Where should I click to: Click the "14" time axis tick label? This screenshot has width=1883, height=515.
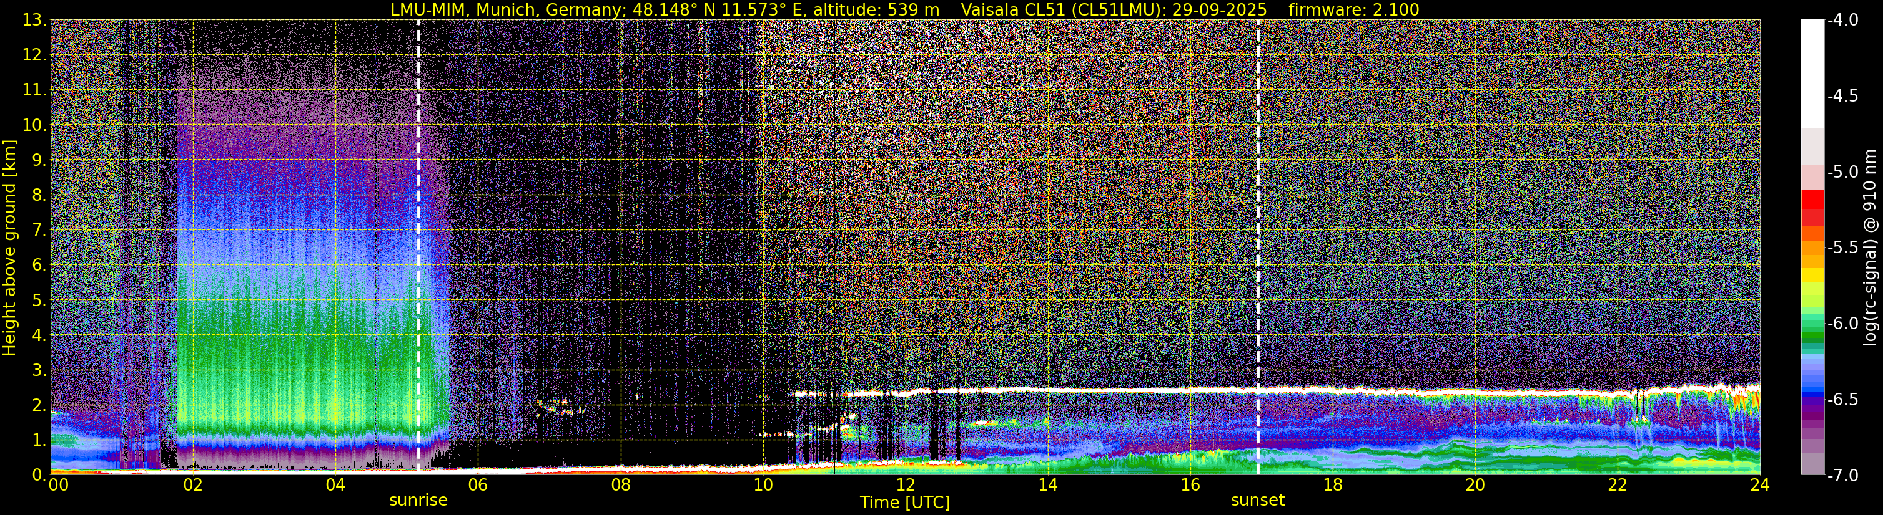pyautogui.click(x=1047, y=486)
